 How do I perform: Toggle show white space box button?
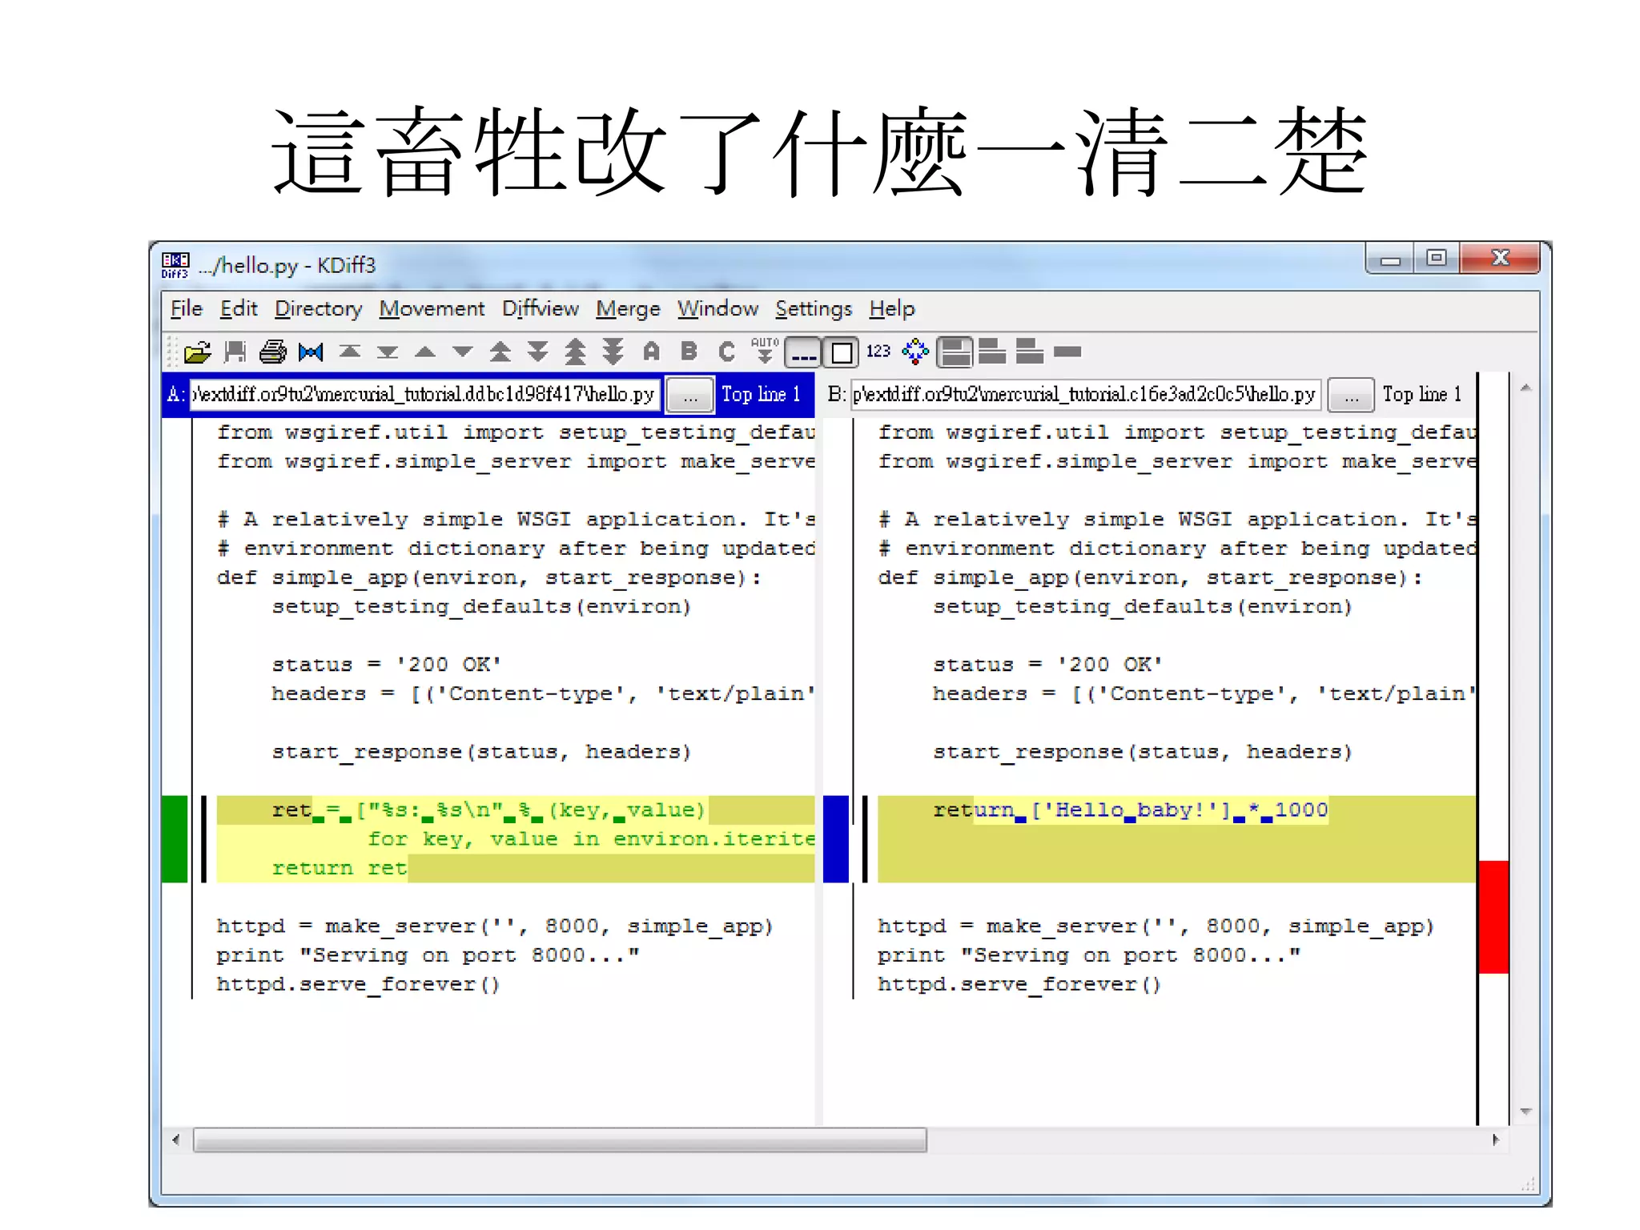tap(842, 352)
